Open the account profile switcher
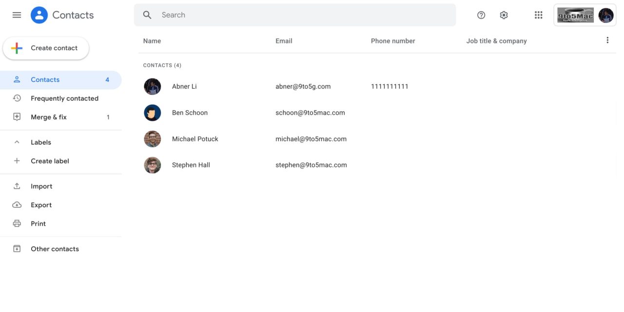The image size is (624, 312). tap(605, 15)
